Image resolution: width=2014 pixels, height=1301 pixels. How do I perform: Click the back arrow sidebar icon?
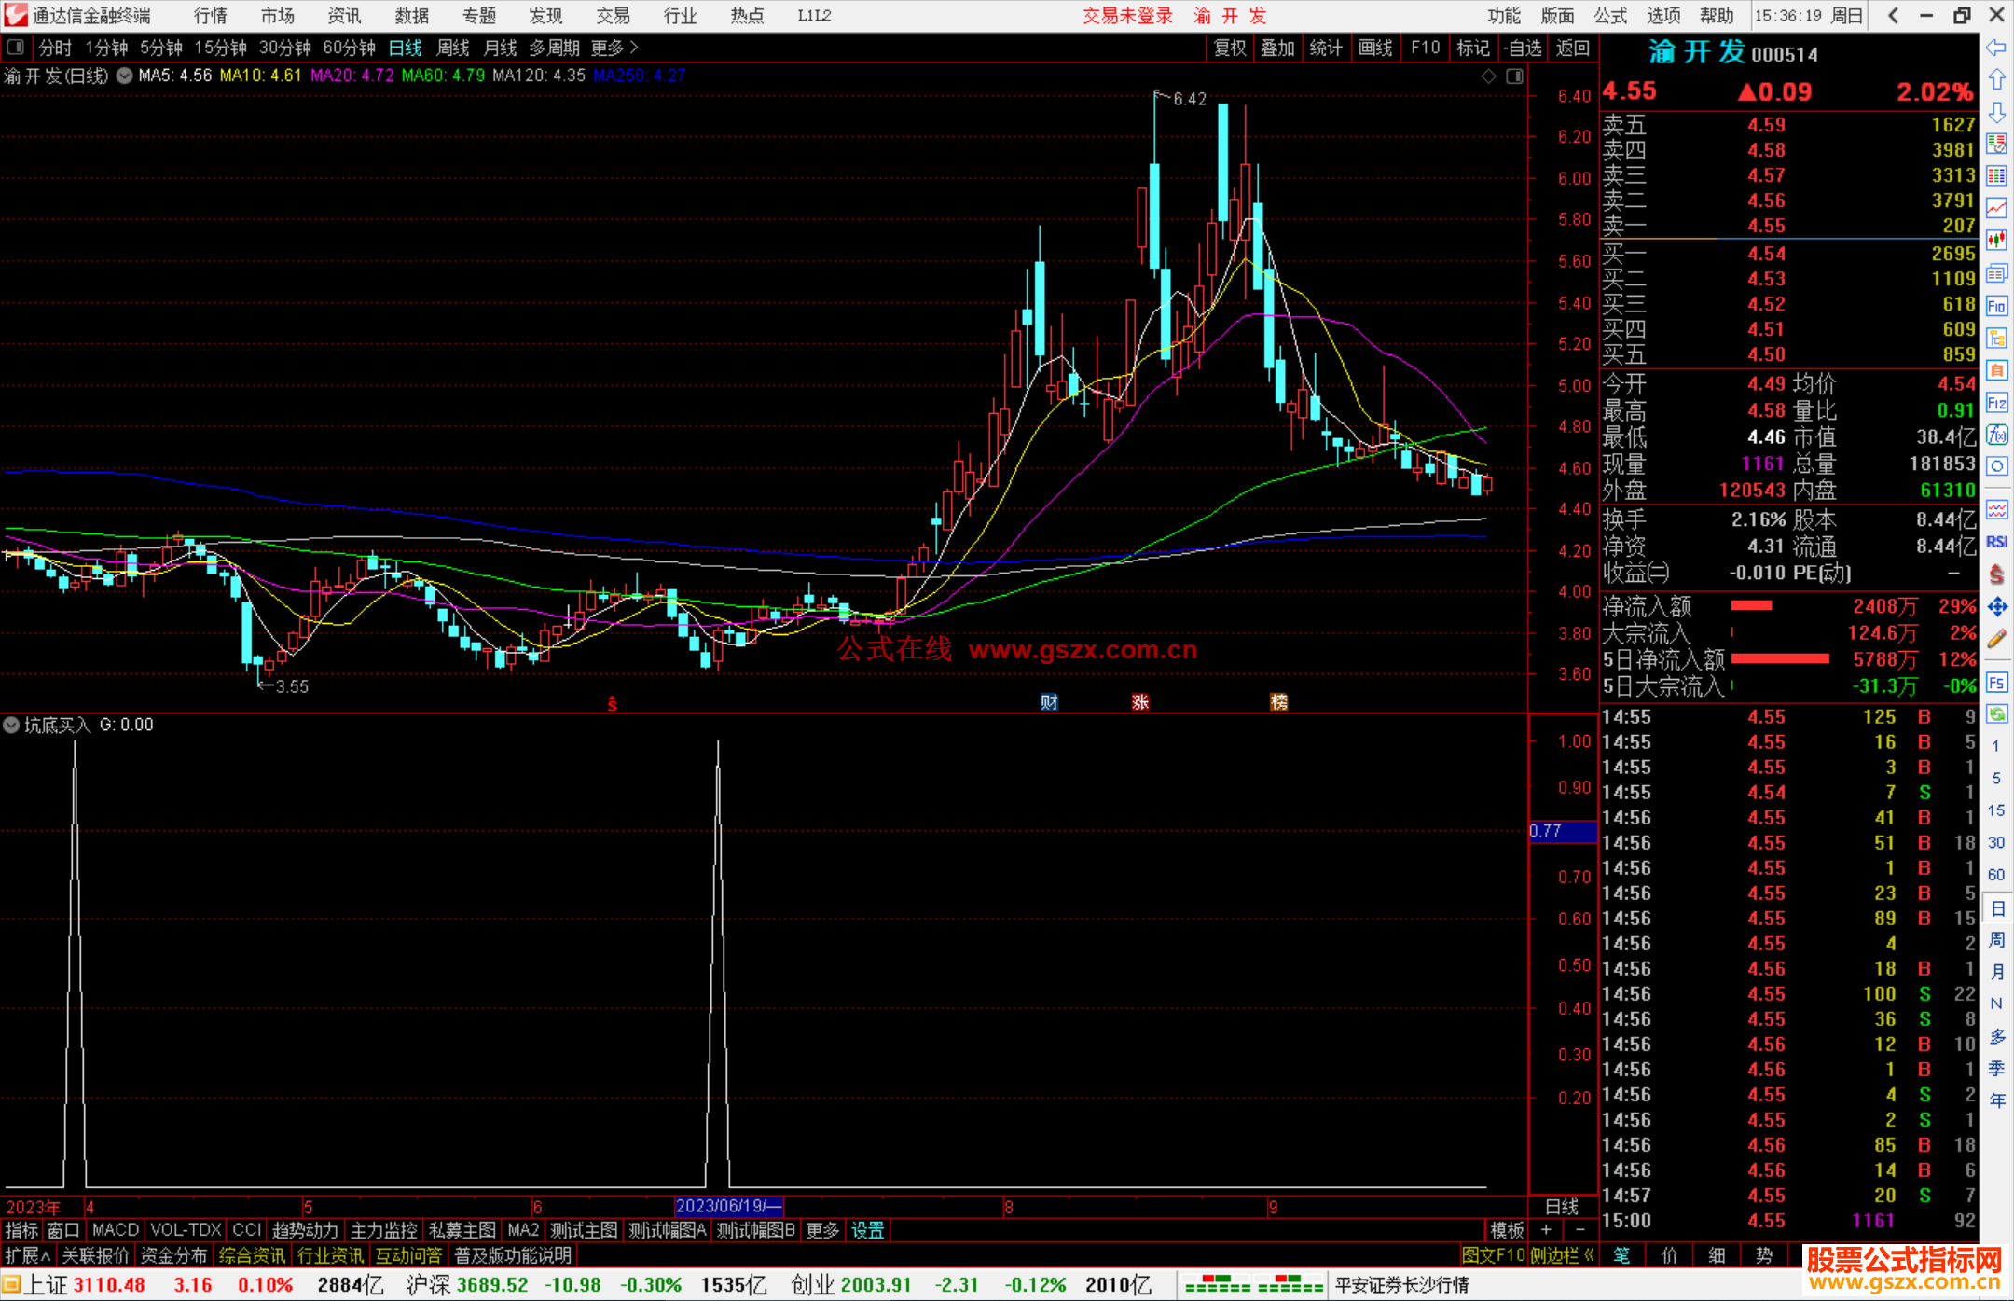(1996, 48)
